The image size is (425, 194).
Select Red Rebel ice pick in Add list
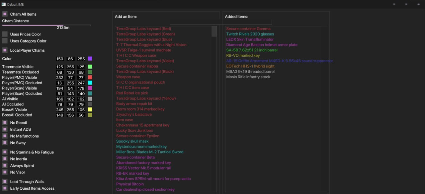click(129, 93)
